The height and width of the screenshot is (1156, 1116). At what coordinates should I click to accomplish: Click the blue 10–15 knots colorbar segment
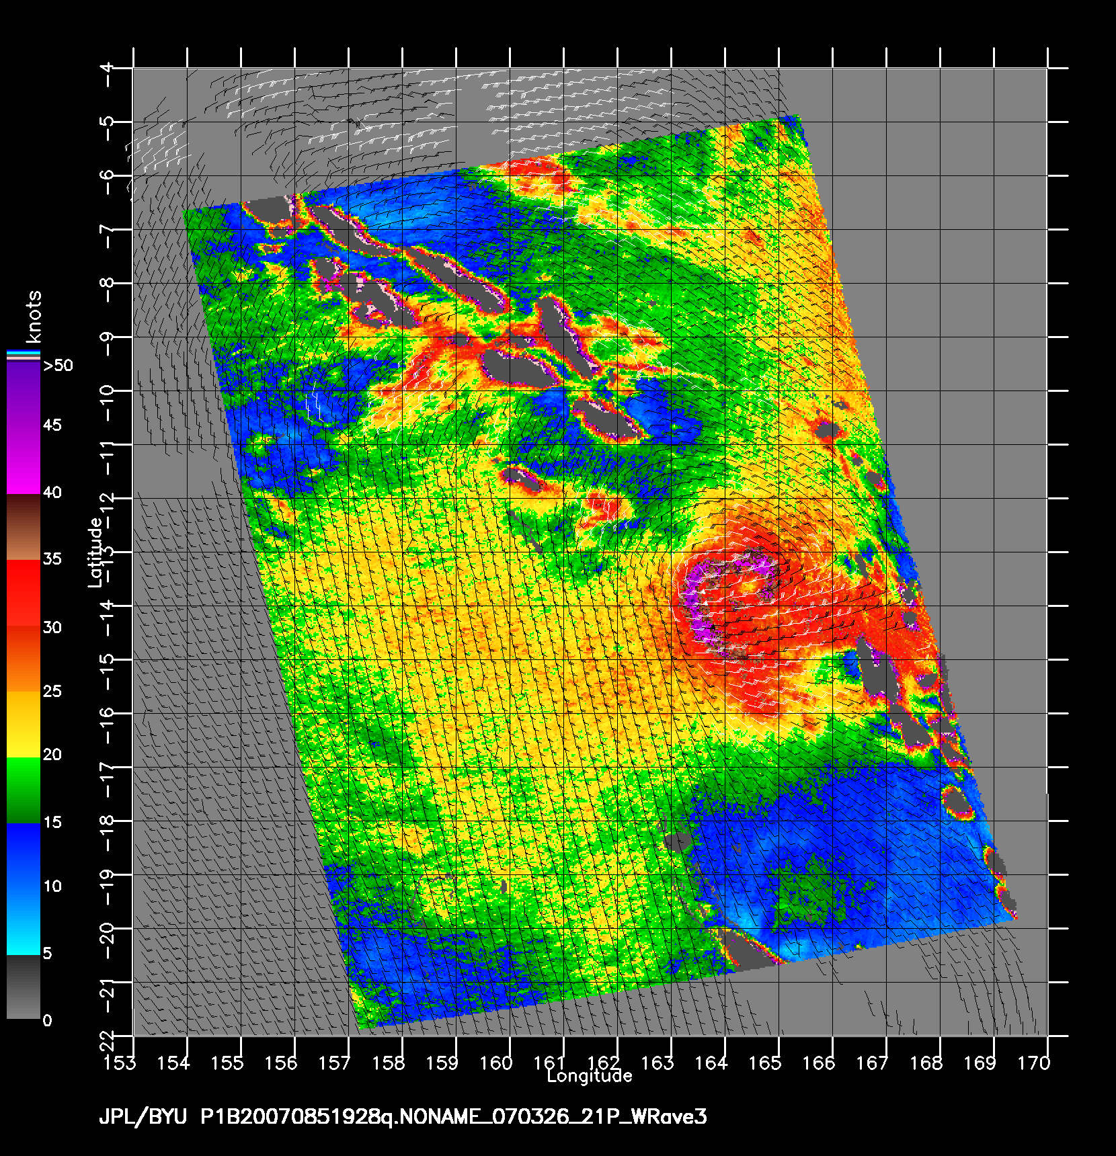point(24,856)
